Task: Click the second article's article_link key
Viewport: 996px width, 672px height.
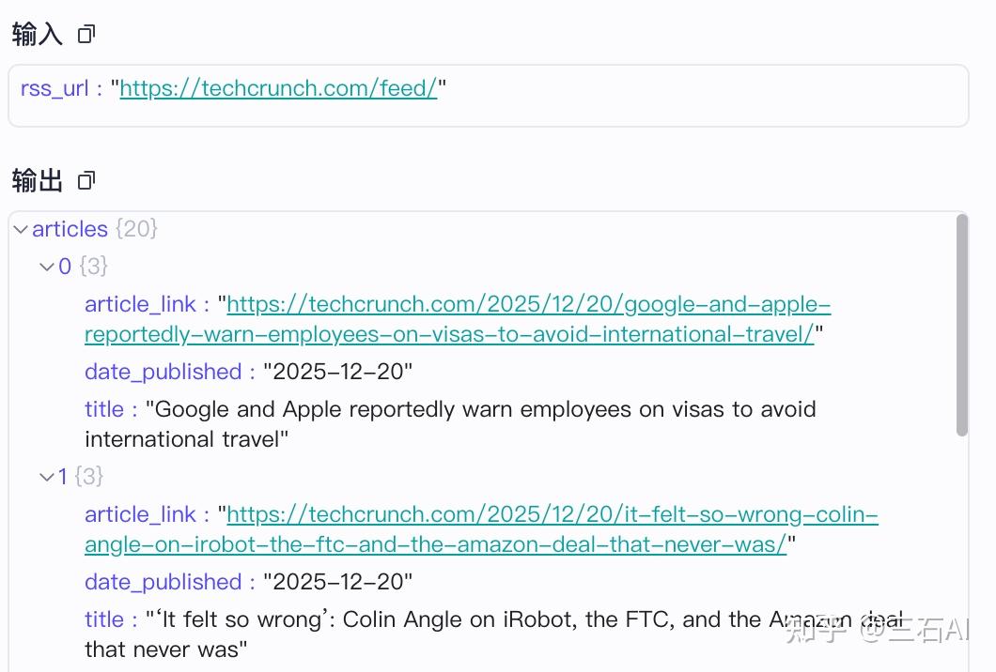Action: pos(140,514)
